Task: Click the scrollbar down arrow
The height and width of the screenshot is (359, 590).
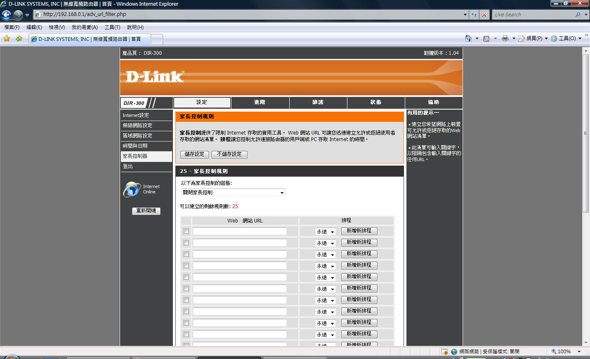Action: click(585, 343)
